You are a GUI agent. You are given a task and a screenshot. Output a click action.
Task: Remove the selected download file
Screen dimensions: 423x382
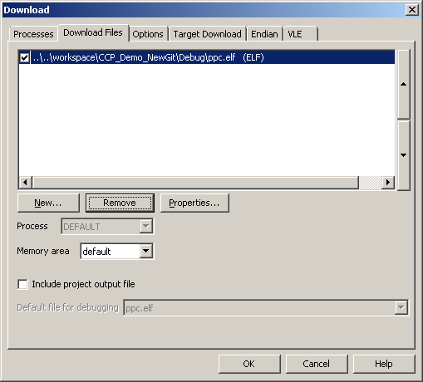tap(120, 203)
